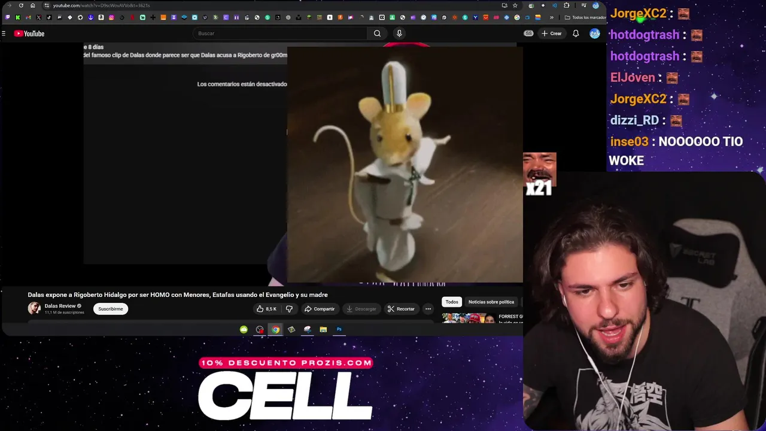Screen dimensions: 766x431
Task: Open the Gmail bookmark icon
Action: tap(28, 17)
